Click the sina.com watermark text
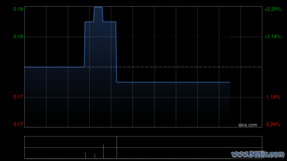 248,125
